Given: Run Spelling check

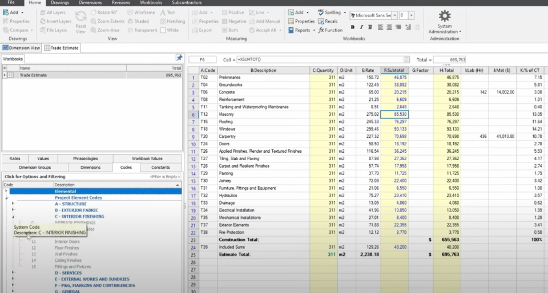Looking at the screenshot, I should pos(329,12).
